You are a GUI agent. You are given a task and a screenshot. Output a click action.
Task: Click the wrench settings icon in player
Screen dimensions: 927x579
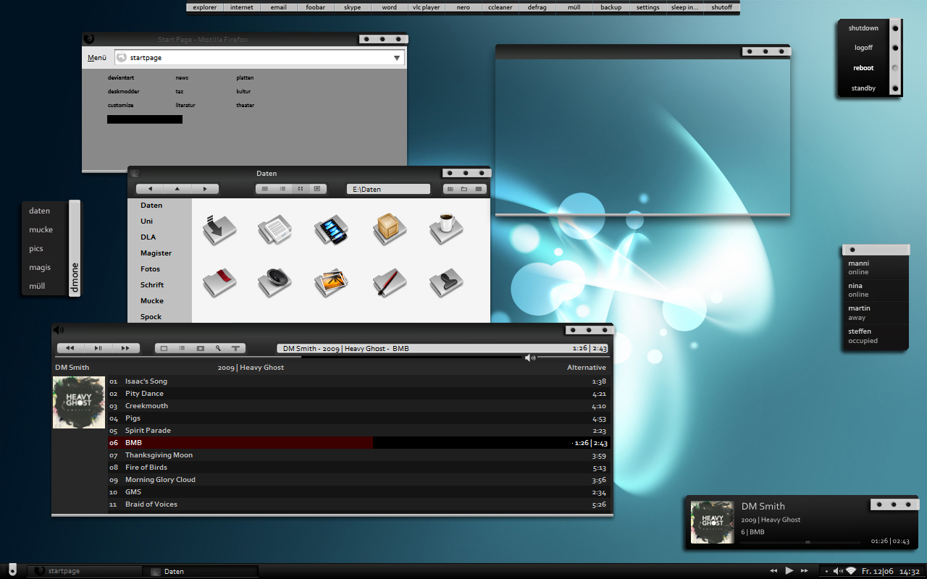point(218,348)
